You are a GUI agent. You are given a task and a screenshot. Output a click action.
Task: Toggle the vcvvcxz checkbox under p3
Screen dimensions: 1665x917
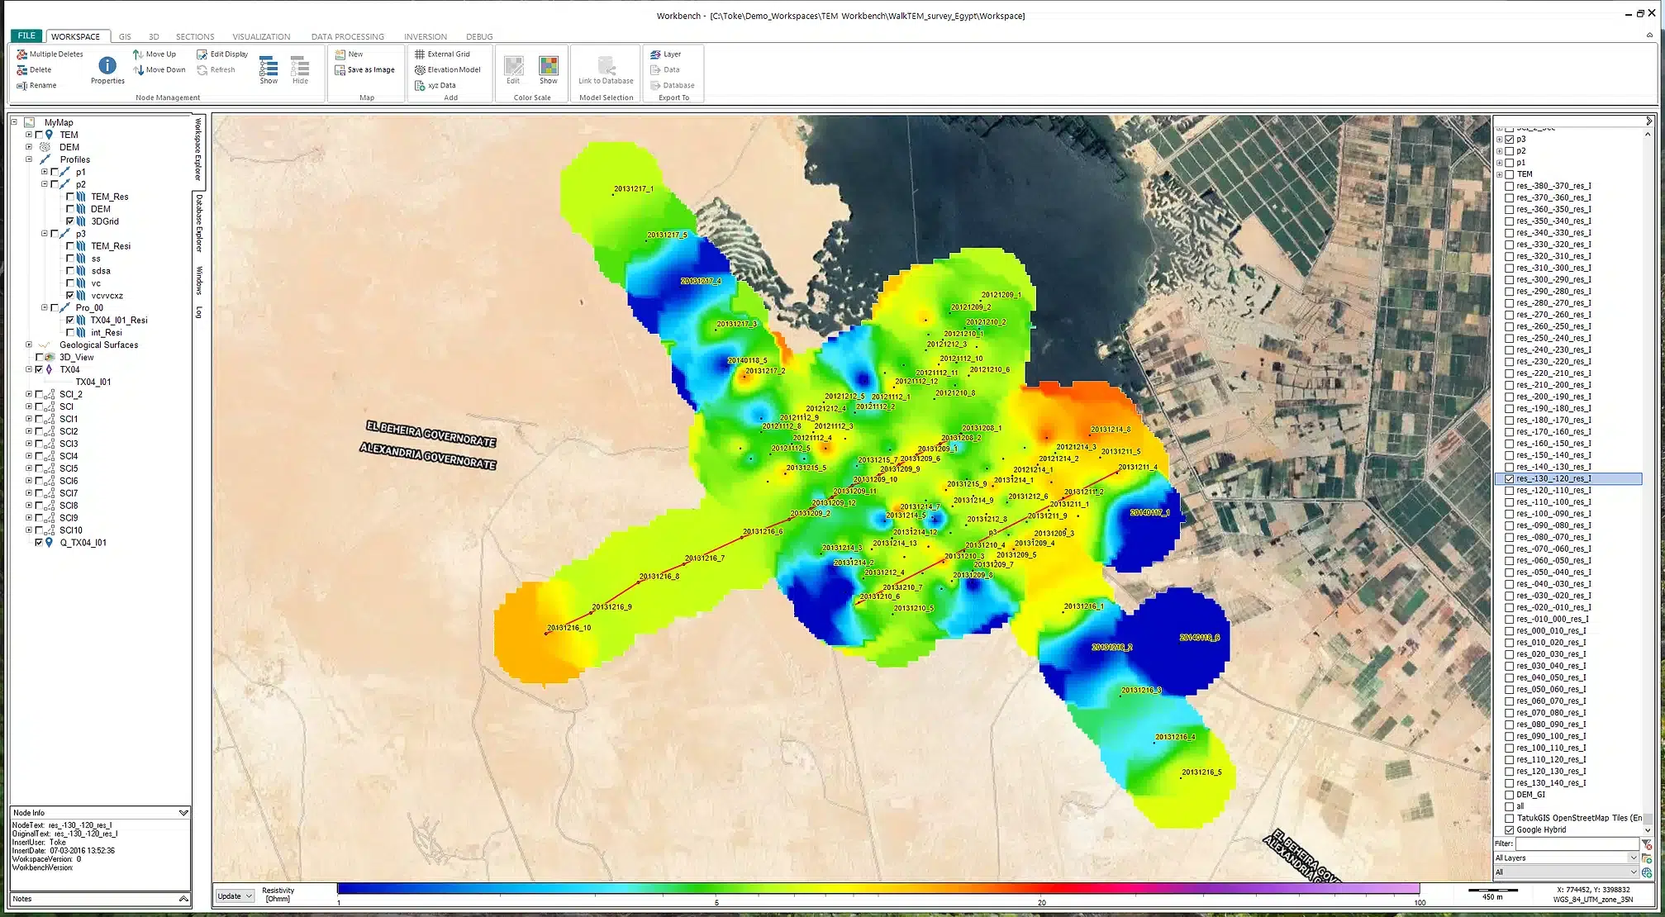(x=70, y=296)
